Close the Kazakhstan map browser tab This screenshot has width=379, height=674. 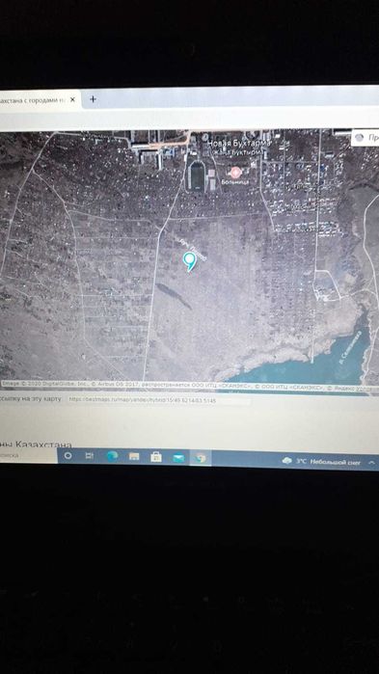(x=72, y=99)
